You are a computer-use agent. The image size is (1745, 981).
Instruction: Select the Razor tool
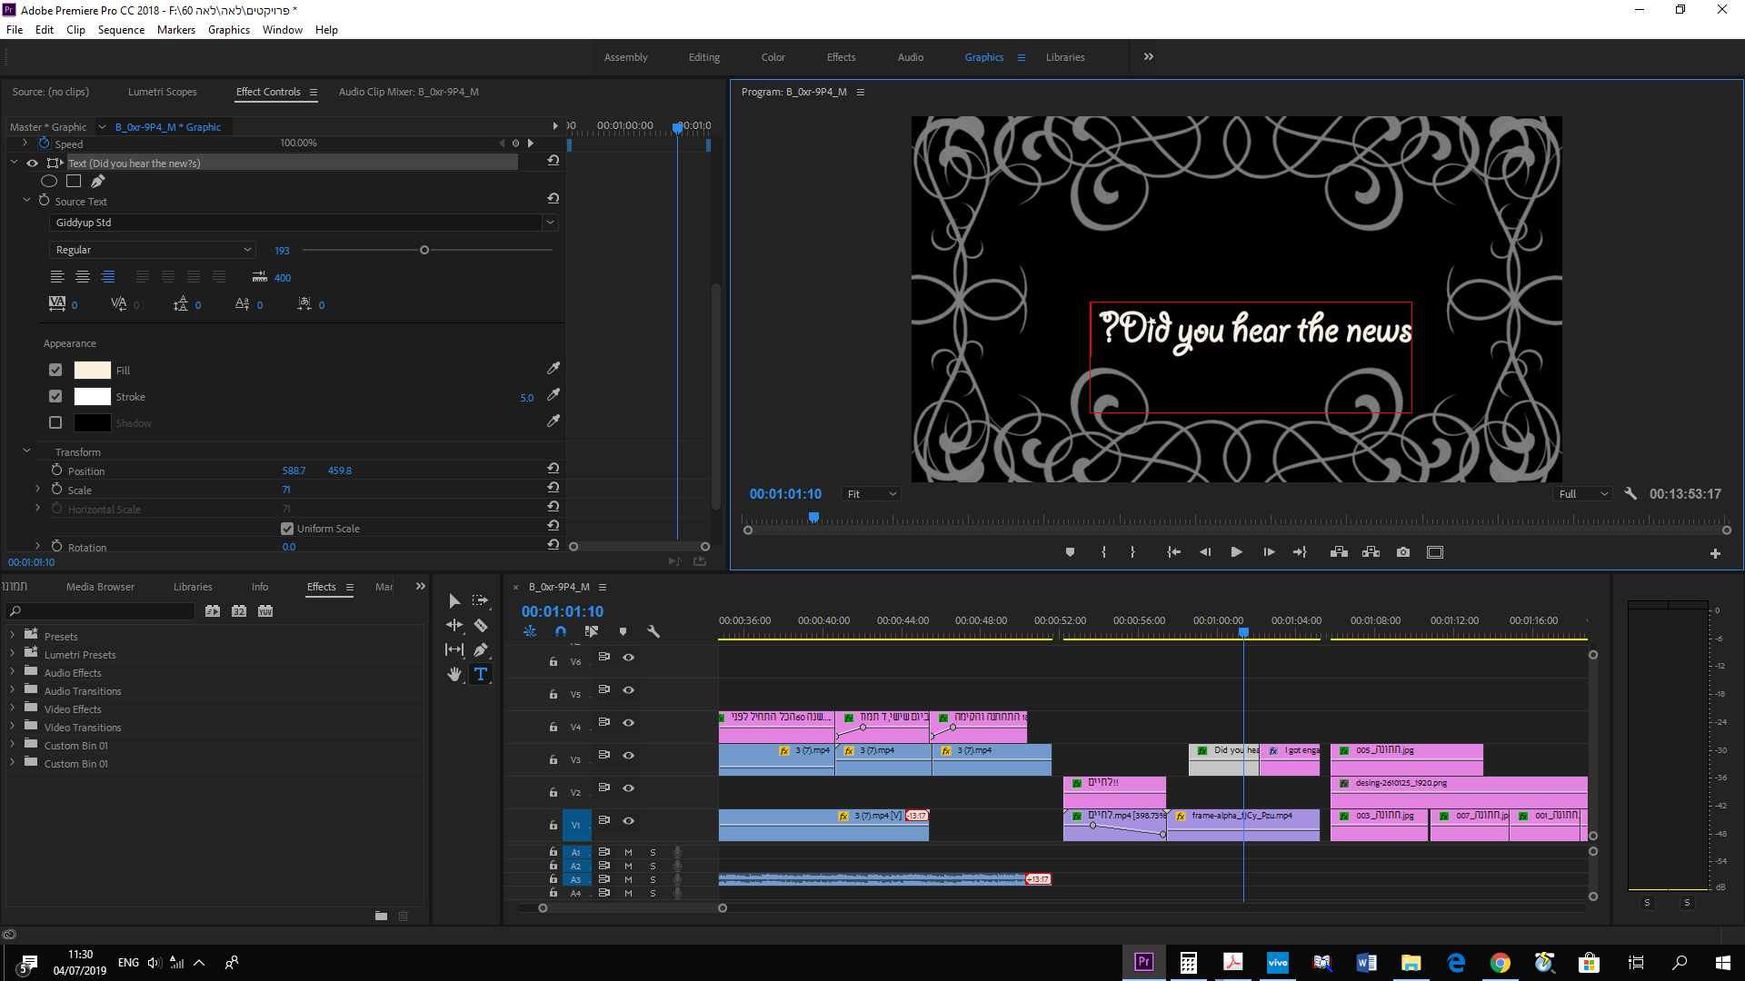481,625
